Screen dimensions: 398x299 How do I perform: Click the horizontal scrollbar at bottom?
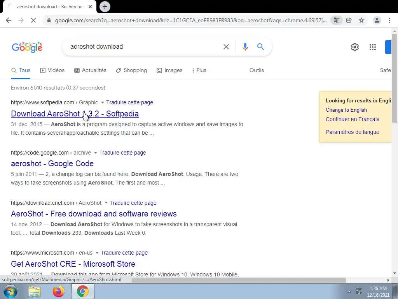point(239,280)
